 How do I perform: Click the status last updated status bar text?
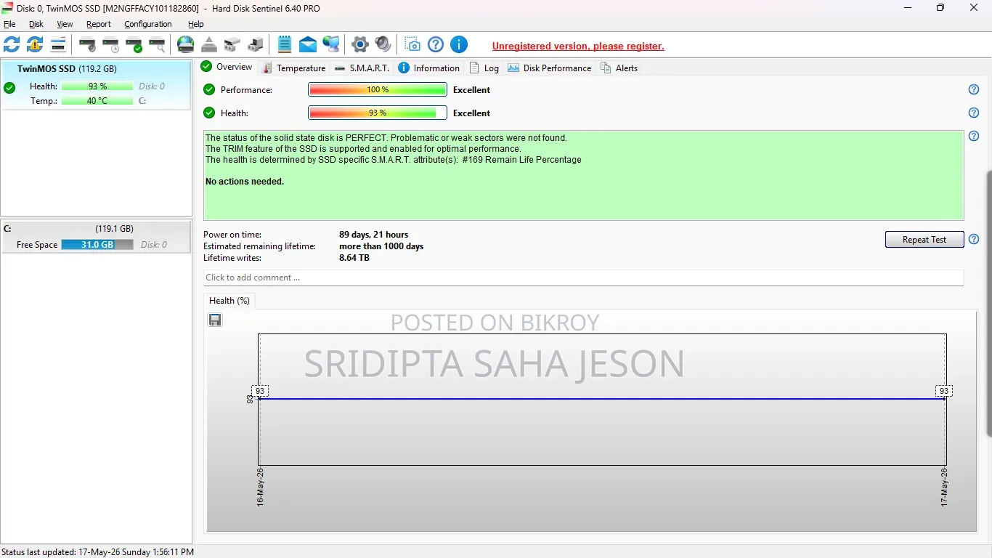click(98, 552)
